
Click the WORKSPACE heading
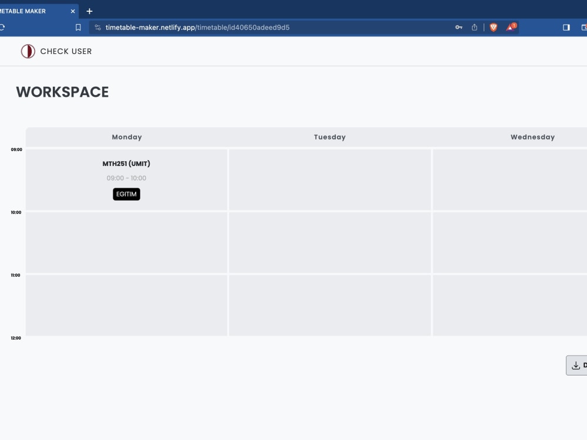pos(63,92)
